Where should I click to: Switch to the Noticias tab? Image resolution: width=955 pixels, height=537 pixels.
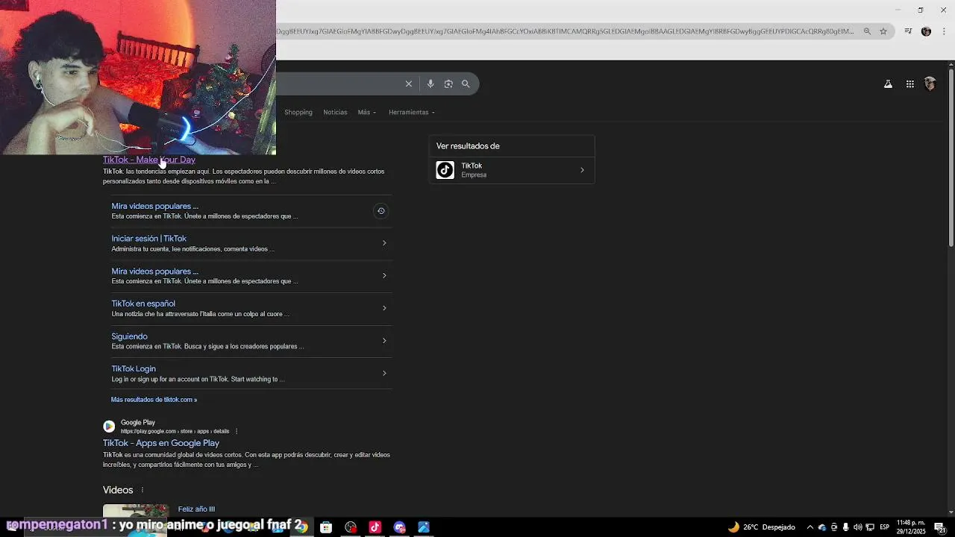coord(335,113)
